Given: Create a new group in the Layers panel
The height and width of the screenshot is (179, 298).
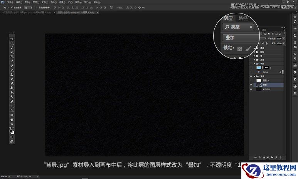Looking at the screenshot, I should point(272,157).
